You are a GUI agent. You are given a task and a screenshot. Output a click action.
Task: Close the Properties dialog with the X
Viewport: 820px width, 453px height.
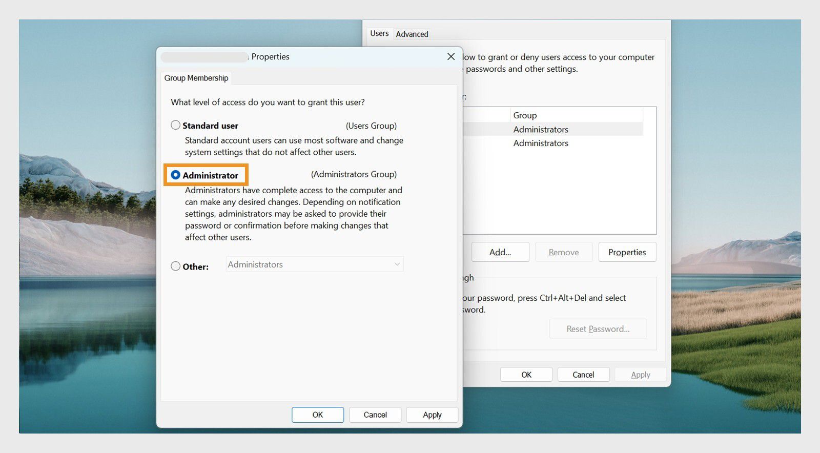(x=451, y=56)
